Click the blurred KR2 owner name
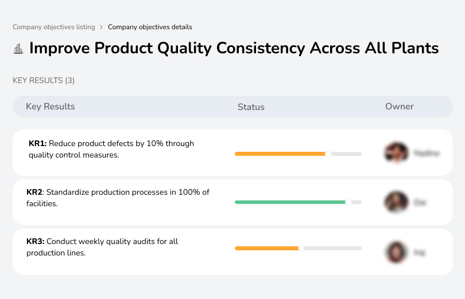This screenshot has width=465, height=299. coord(420,203)
